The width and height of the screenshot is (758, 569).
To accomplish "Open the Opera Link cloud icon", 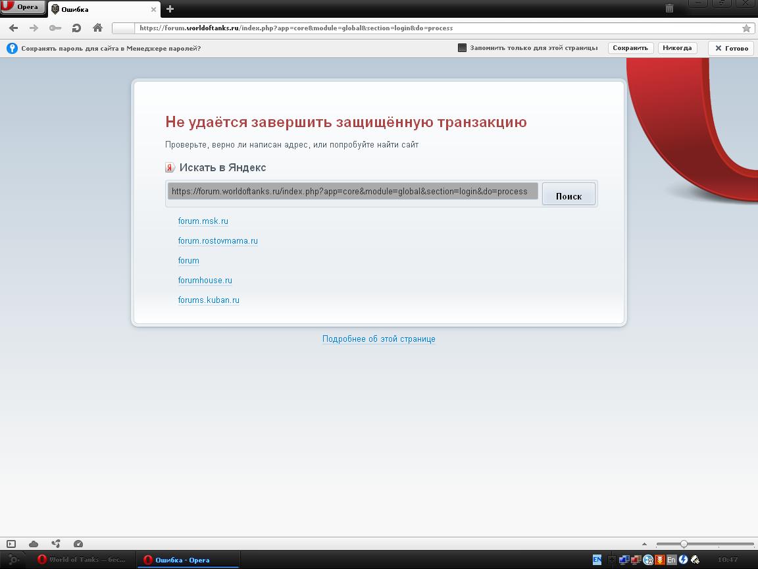I will [34, 544].
